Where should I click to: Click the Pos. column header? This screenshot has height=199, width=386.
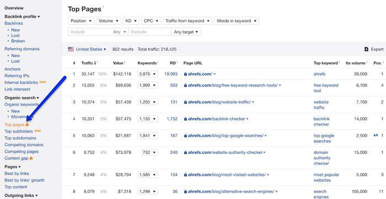pos(378,63)
